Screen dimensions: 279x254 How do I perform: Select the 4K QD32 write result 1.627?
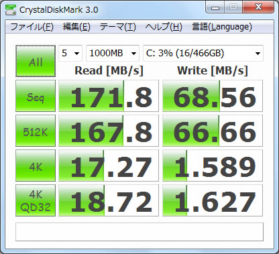(x=213, y=200)
